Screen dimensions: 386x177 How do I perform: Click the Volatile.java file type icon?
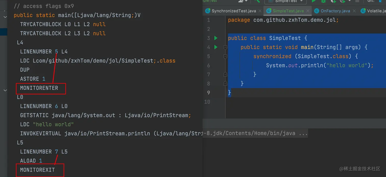363,11
